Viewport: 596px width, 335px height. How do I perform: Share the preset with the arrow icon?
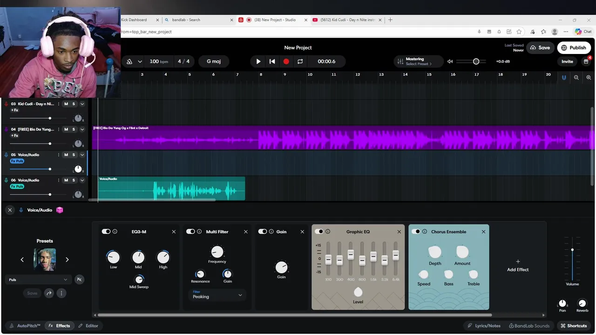point(49,293)
